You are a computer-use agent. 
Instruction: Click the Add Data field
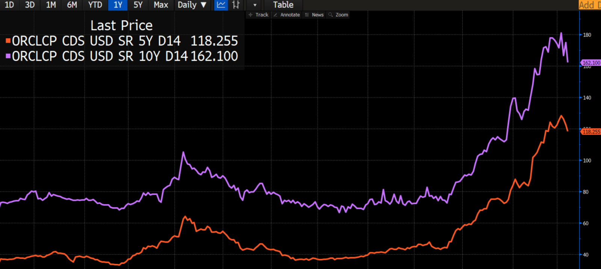click(x=590, y=5)
